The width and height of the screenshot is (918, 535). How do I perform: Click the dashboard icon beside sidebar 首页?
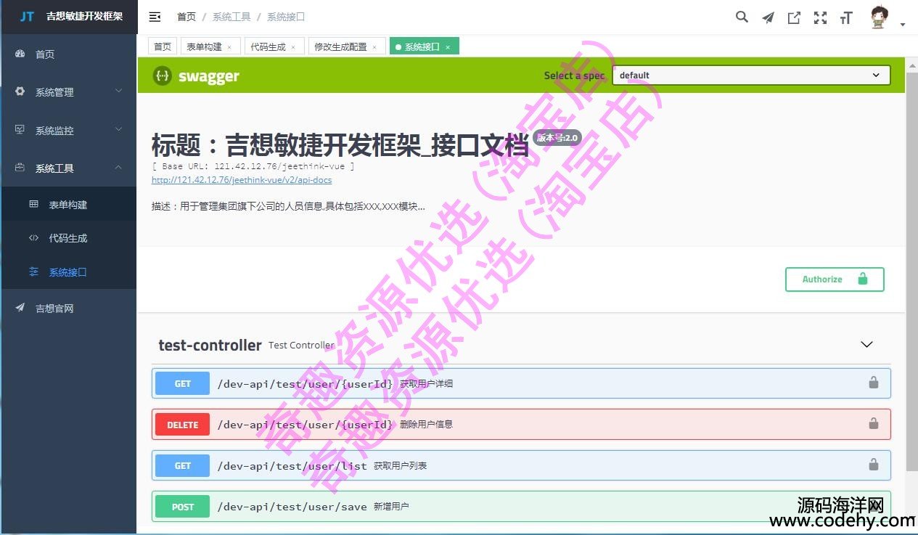point(20,54)
